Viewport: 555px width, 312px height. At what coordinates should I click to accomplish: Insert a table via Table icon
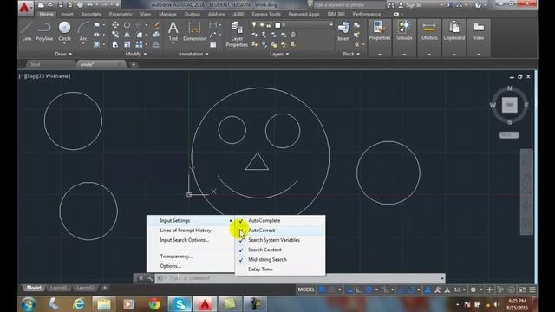click(x=213, y=45)
